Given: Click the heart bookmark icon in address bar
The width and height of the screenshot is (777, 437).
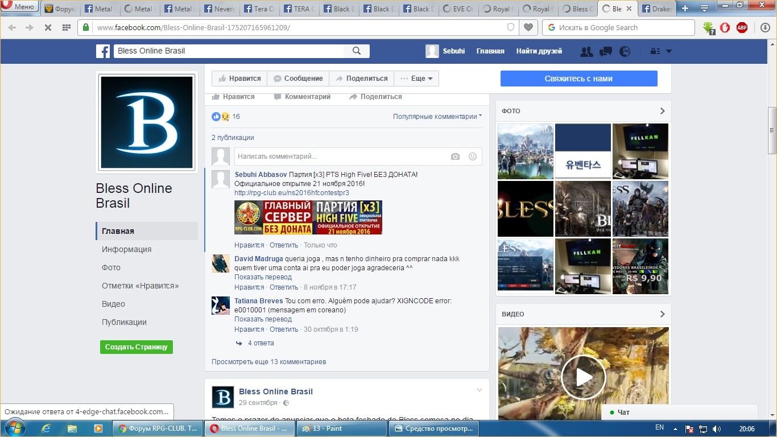Looking at the screenshot, I should 528,27.
